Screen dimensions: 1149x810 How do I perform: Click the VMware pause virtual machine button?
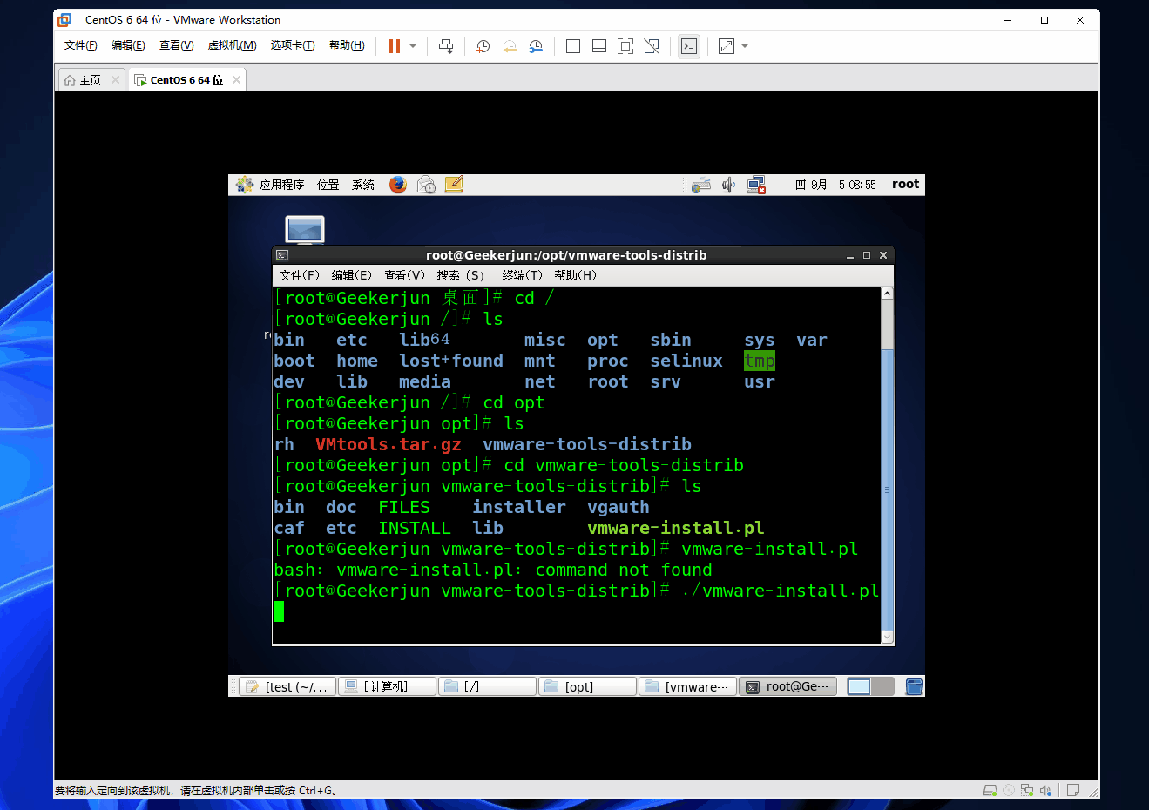pyautogui.click(x=395, y=46)
